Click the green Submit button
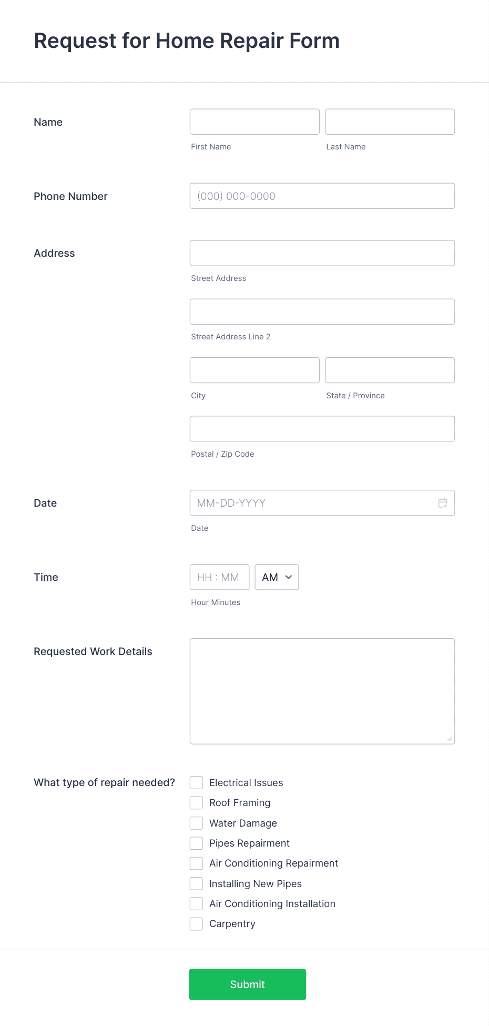The width and height of the screenshot is (489, 1026). point(248,984)
